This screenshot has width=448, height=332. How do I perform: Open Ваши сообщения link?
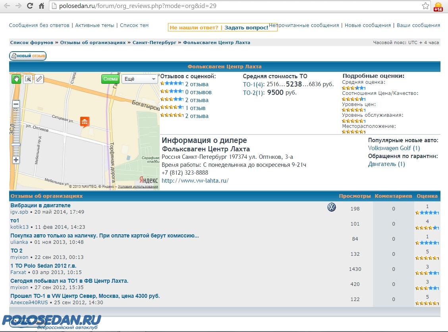coord(418,25)
